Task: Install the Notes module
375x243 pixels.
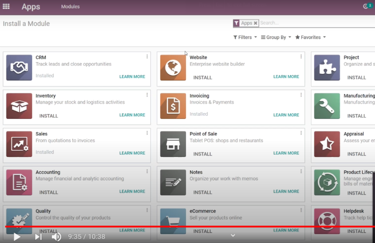Action: pyautogui.click(x=202, y=192)
